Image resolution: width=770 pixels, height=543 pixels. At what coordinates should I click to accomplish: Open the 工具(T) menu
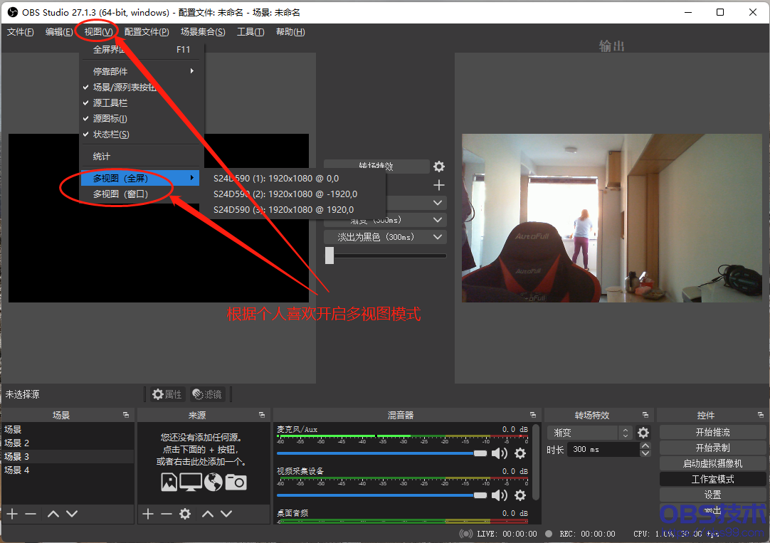click(x=250, y=32)
